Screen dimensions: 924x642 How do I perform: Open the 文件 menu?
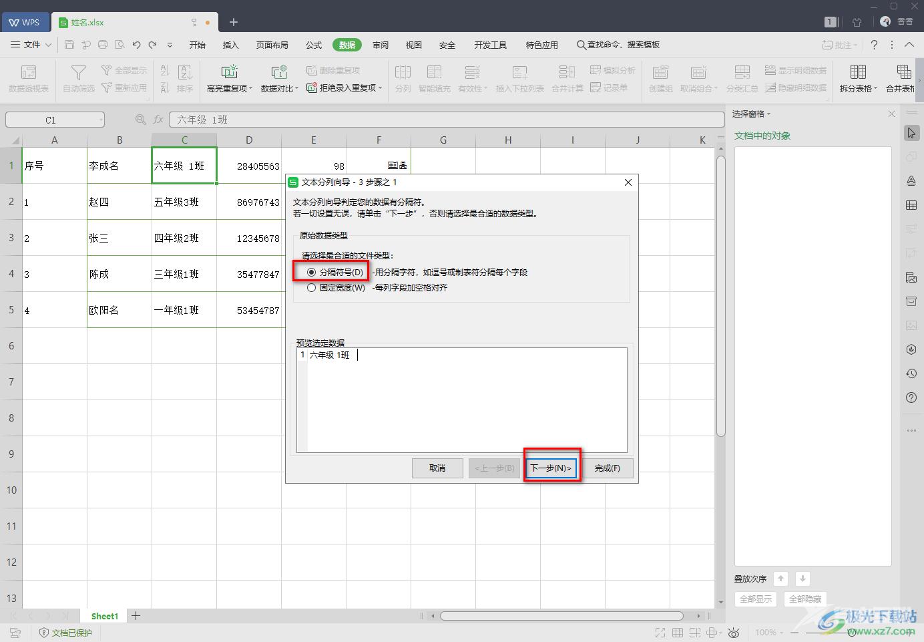coord(31,45)
